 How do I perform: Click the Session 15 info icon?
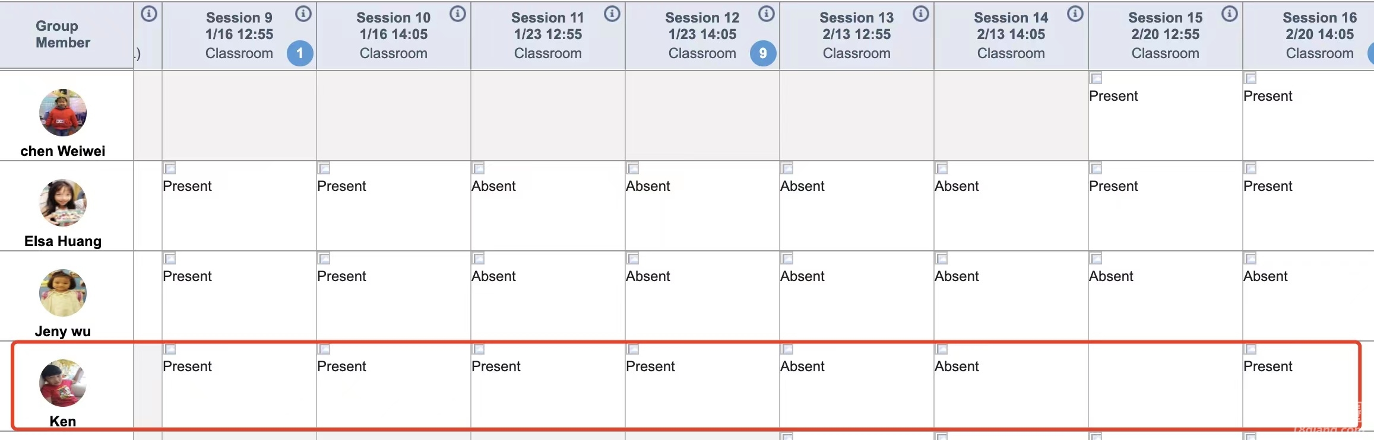point(1229,14)
